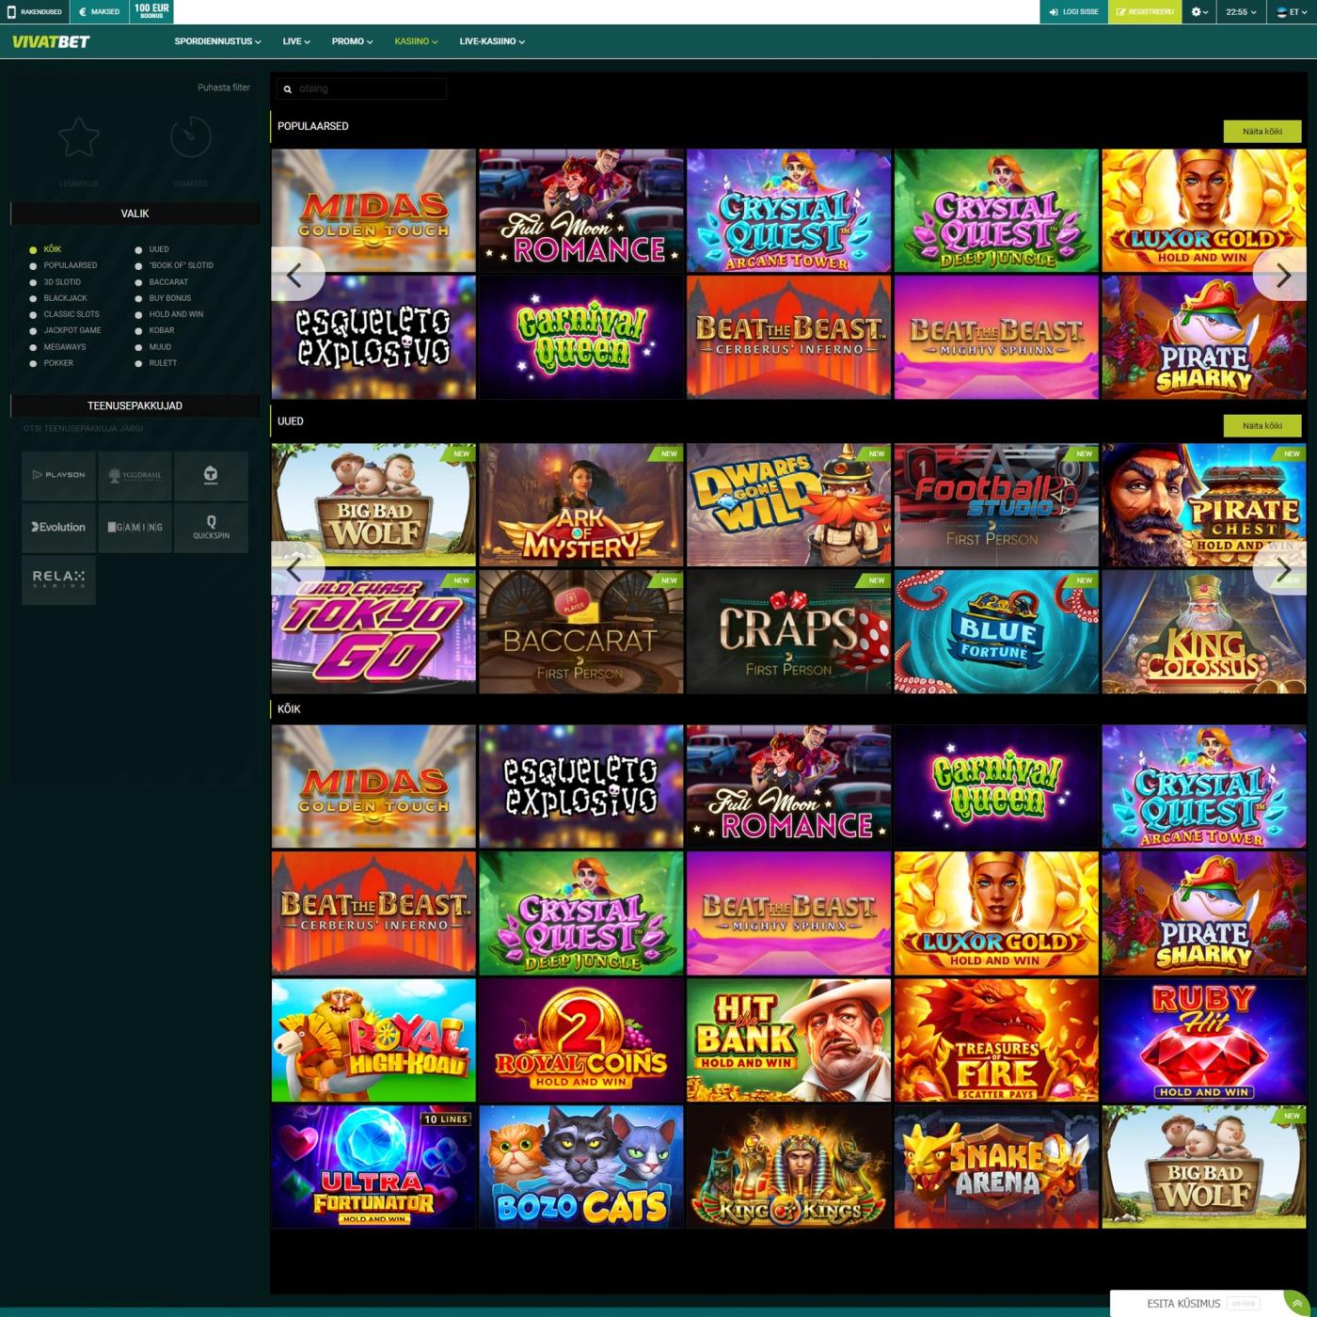
Task: Click the search magnifier icon
Action: (x=288, y=89)
